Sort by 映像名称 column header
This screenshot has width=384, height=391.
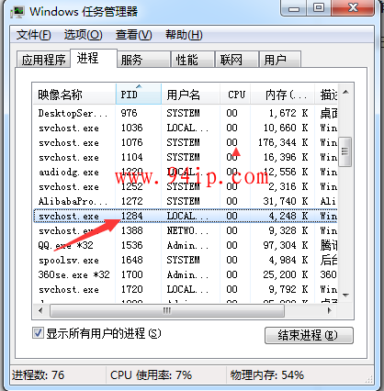pyautogui.click(x=74, y=95)
